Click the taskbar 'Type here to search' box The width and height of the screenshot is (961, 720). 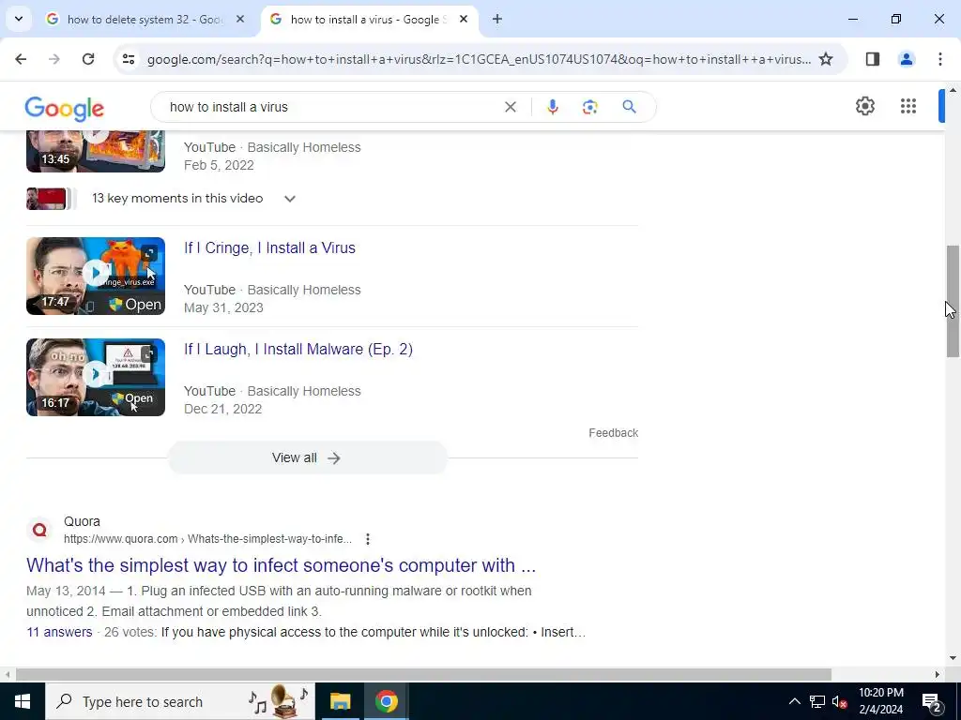pos(180,701)
